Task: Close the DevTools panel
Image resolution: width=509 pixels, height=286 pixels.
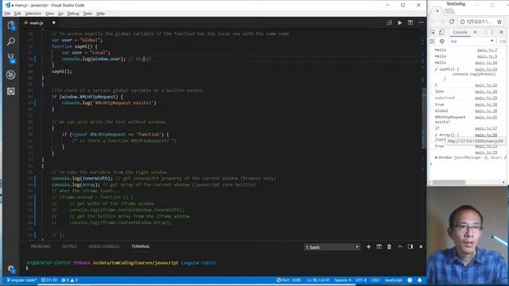Action: (x=502, y=32)
